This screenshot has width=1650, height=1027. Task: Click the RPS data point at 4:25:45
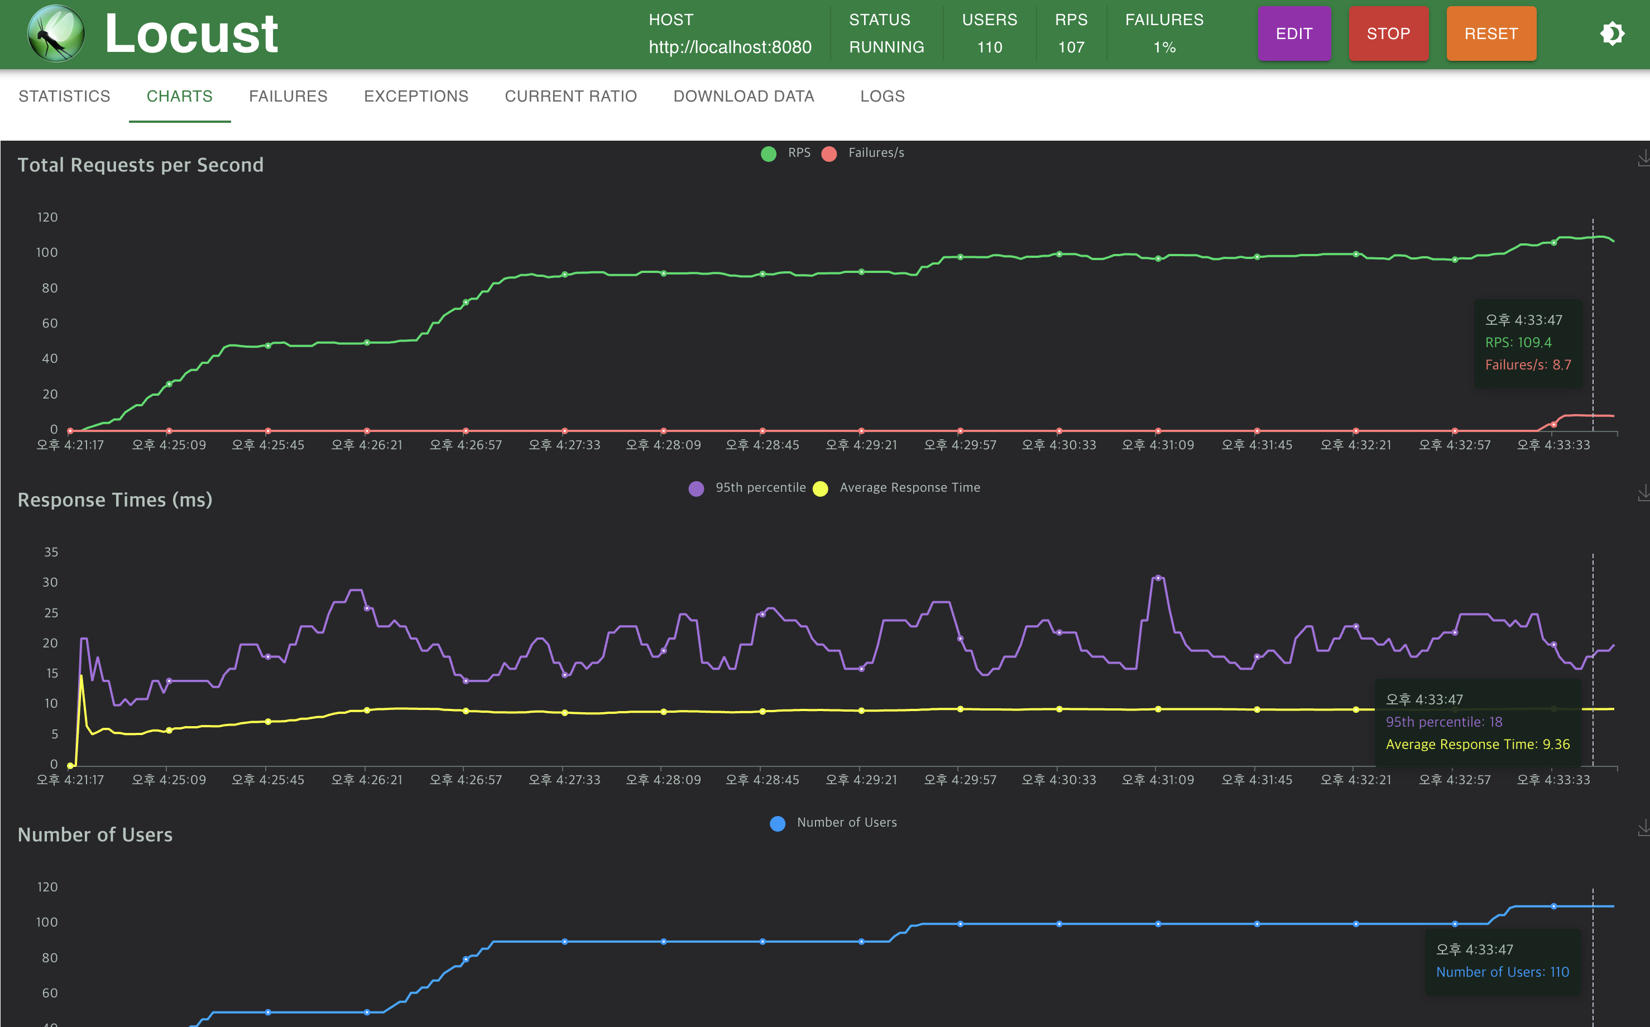tap(267, 345)
